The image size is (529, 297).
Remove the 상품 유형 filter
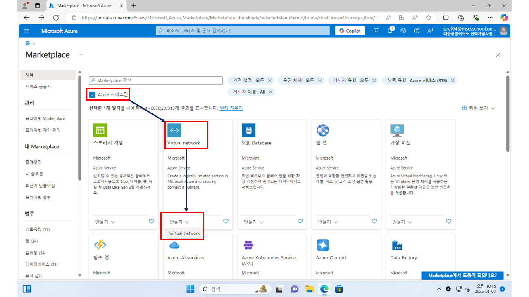(453, 80)
